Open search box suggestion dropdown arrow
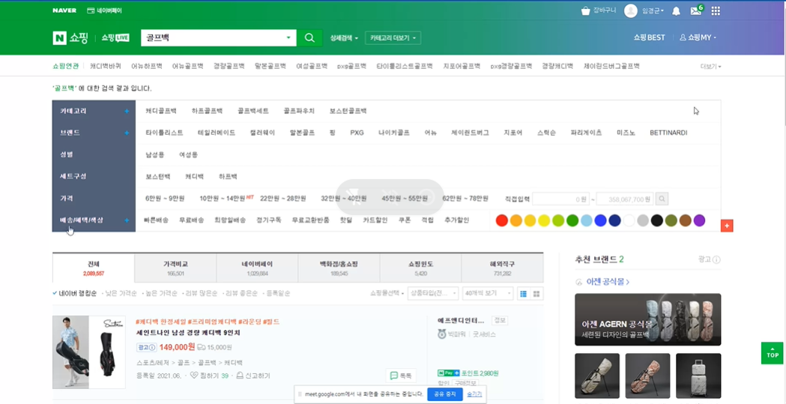Image resolution: width=786 pixels, height=404 pixels. [x=288, y=37]
